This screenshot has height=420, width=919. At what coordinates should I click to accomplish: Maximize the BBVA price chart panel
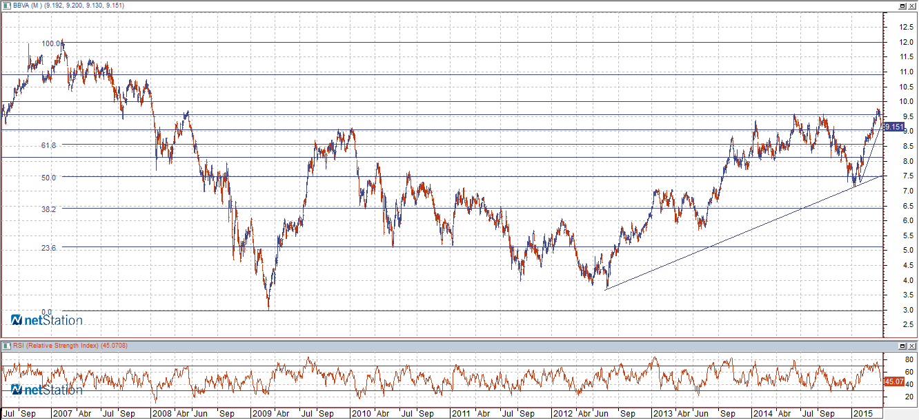[902, 5]
